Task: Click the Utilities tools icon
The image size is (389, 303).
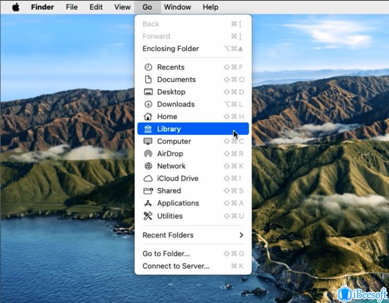Action: pos(148,216)
